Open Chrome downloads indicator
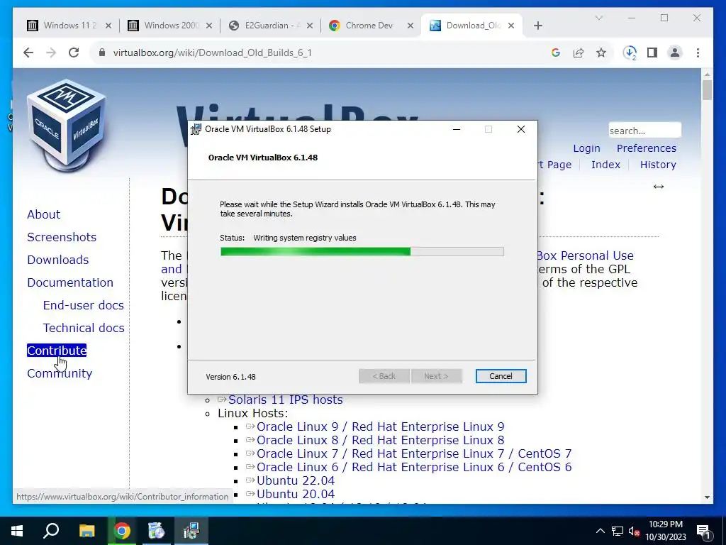 tap(630, 53)
